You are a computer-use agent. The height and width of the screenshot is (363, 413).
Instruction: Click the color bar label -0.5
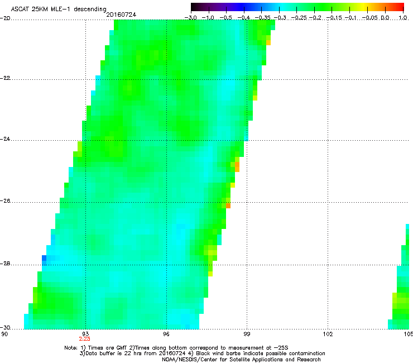[226, 18]
